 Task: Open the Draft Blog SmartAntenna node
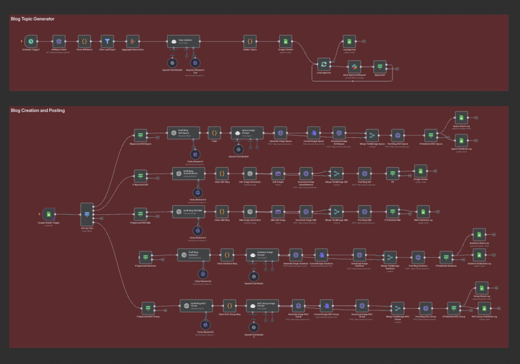pos(189,173)
